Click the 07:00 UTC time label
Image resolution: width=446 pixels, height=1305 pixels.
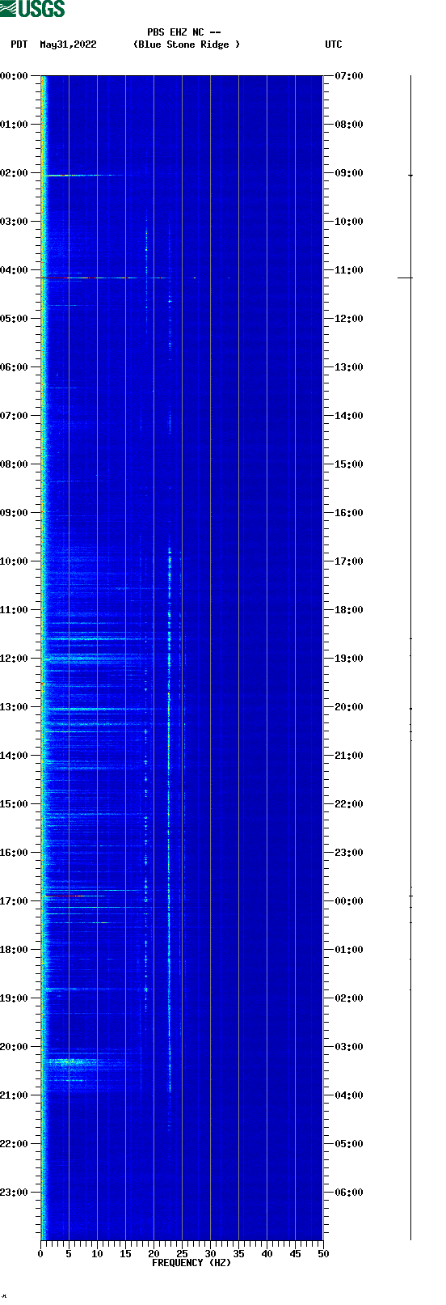(349, 76)
